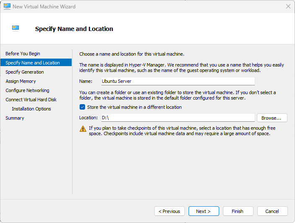Click the Finish button
The height and width of the screenshot is (223, 295).
[238, 211]
